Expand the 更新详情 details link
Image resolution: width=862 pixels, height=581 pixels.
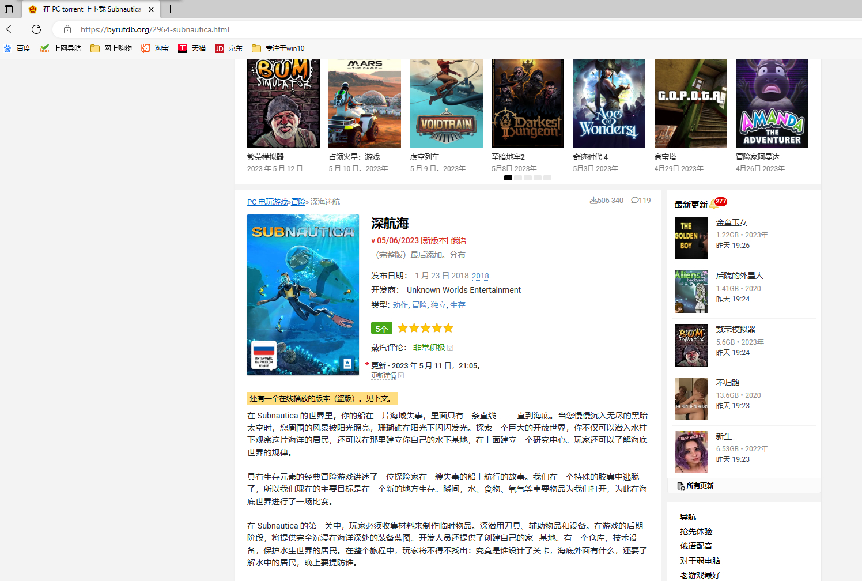[x=384, y=375]
